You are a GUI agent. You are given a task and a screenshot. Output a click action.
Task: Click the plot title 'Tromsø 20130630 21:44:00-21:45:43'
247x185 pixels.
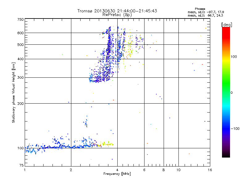(x=117, y=11)
